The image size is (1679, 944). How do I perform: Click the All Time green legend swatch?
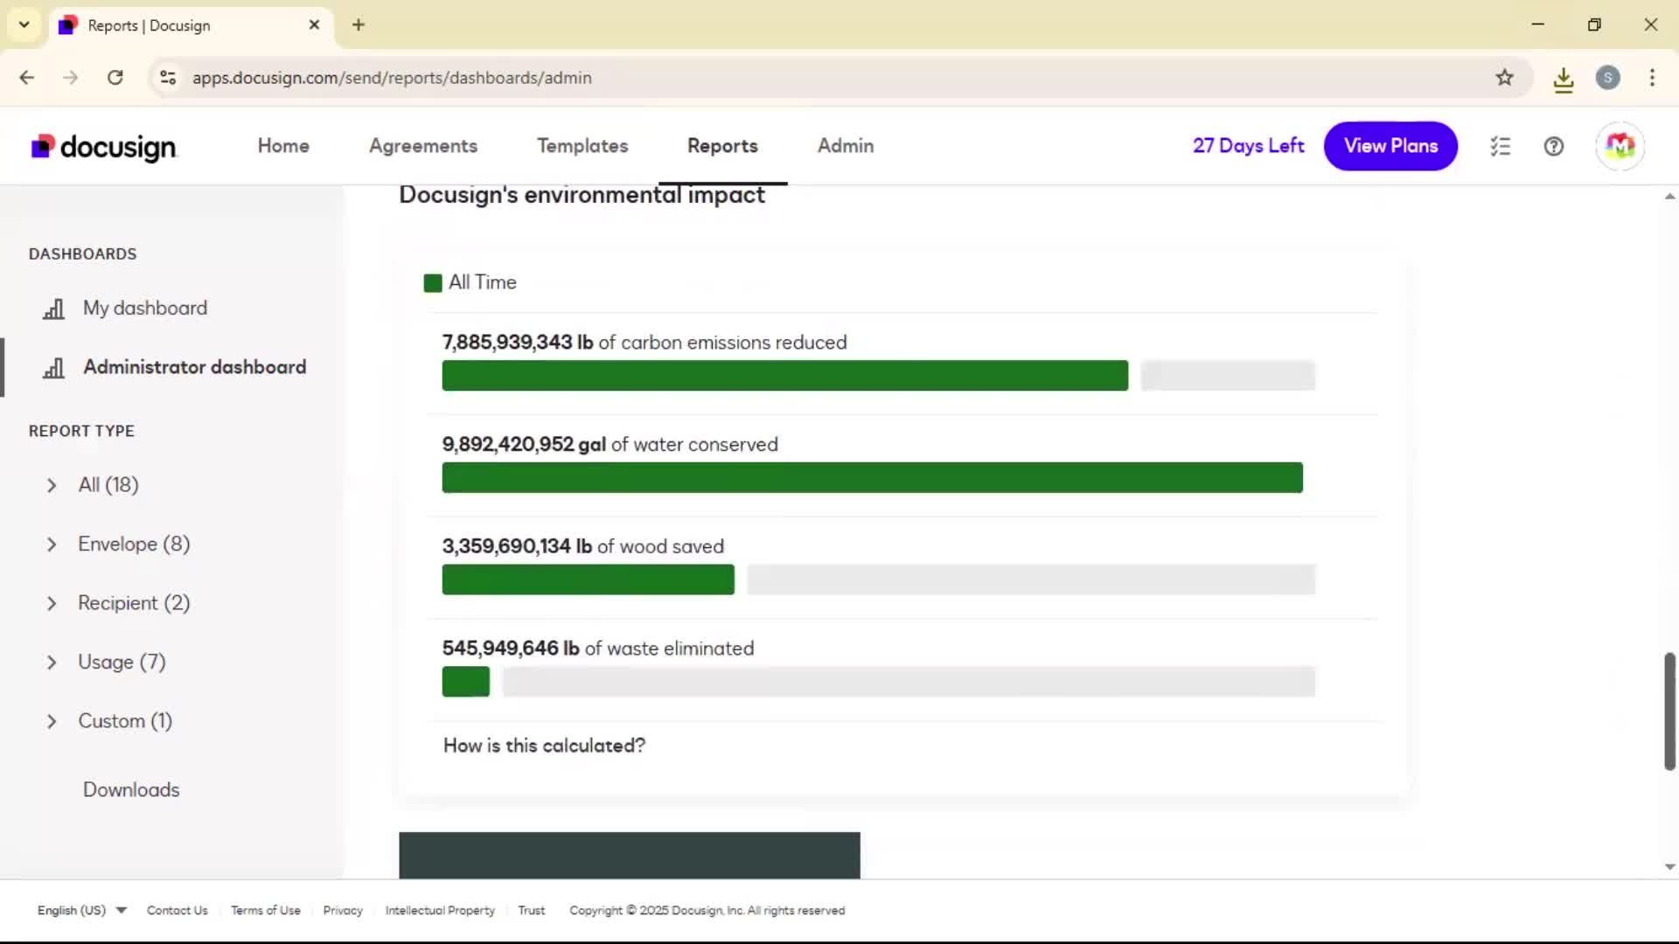click(x=433, y=283)
